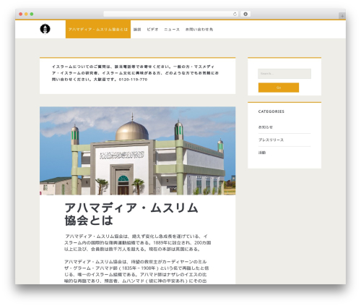The height and width of the screenshot is (306, 361).
Task: Click the CATEGORIES heading
Action: tap(271, 111)
